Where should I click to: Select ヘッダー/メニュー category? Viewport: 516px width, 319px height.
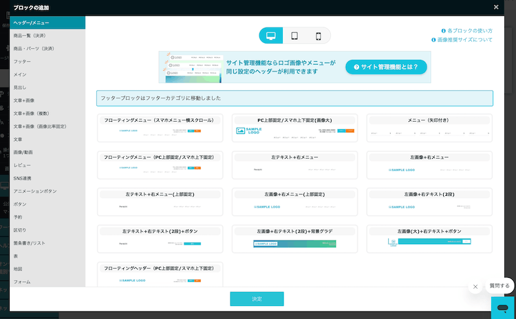[x=47, y=23]
